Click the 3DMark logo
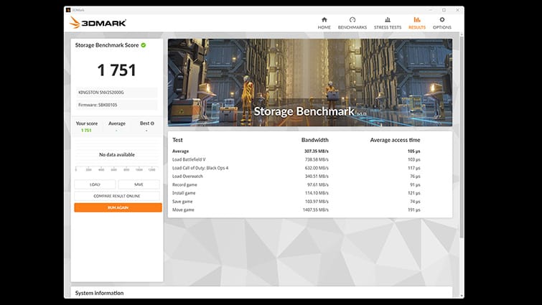The image size is (542, 305). point(98,23)
